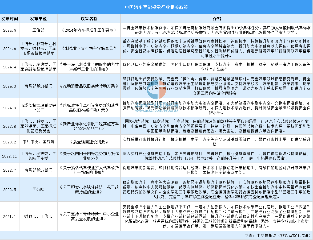The height and width of the screenshot is (240, 313).
Task: Click the intro text starting 实施质量可靠性提升计划
Action: click(x=217, y=142)
